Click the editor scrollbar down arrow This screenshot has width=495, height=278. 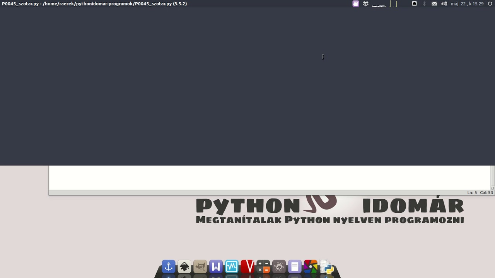[492, 188]
